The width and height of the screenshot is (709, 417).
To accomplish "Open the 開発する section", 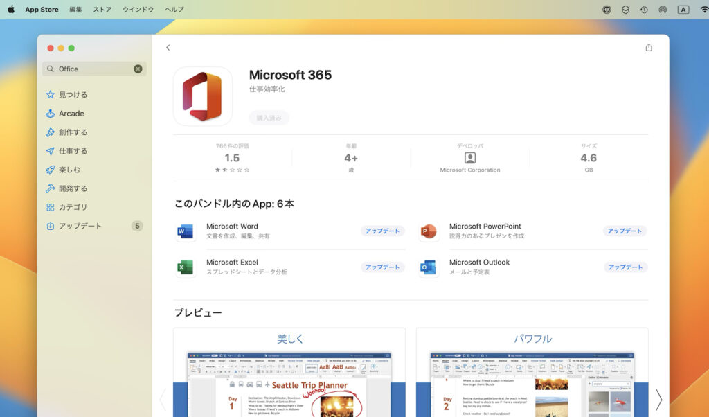I will 71,188.
